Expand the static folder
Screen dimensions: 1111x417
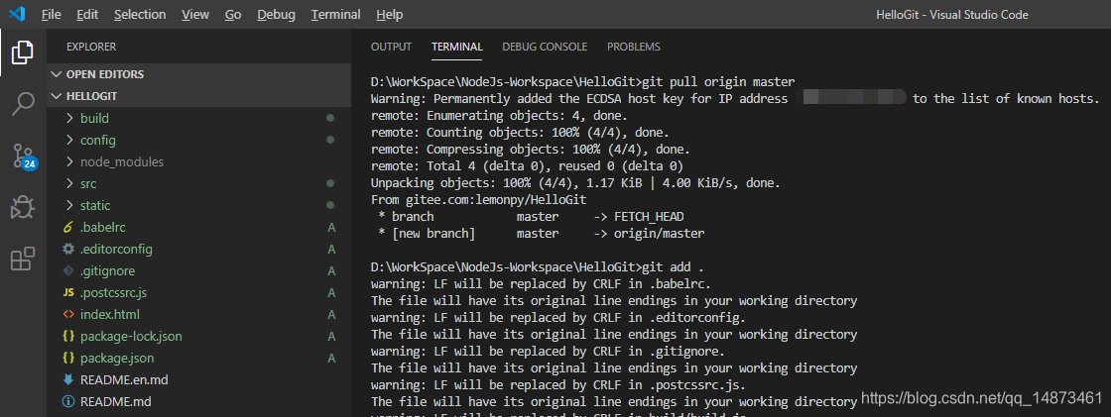pos(199,205)
